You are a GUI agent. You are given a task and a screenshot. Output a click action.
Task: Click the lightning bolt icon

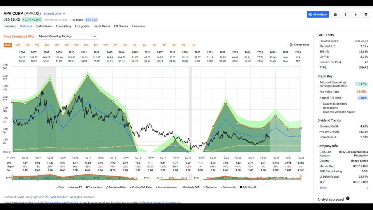click(356, 14)
